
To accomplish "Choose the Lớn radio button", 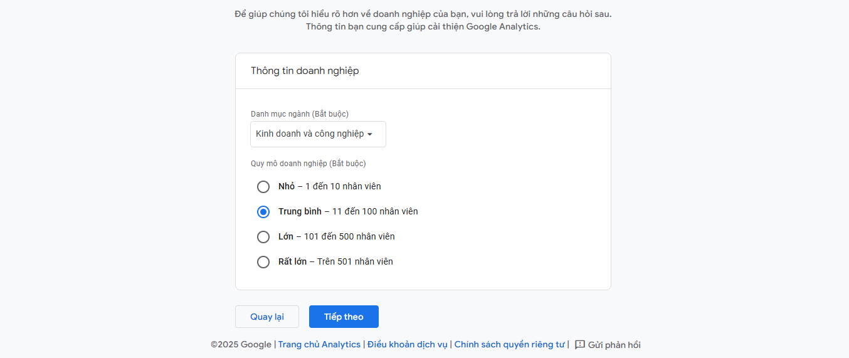I will coord(263,237).
